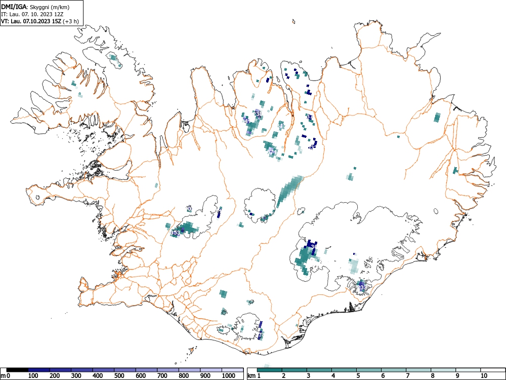
Task: Click the '700' label on the metre scale
Action: (162, 376)
